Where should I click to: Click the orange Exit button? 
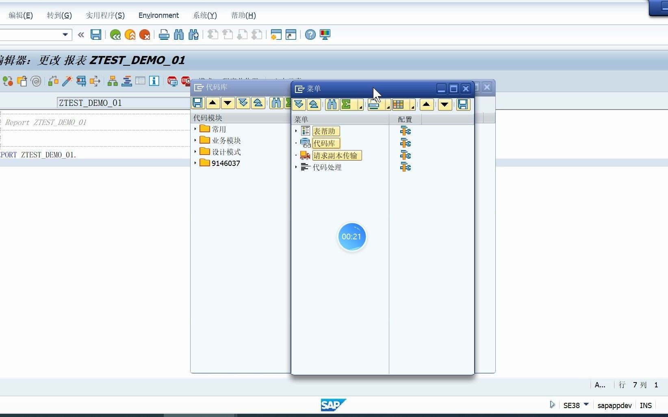coord(130,35)
